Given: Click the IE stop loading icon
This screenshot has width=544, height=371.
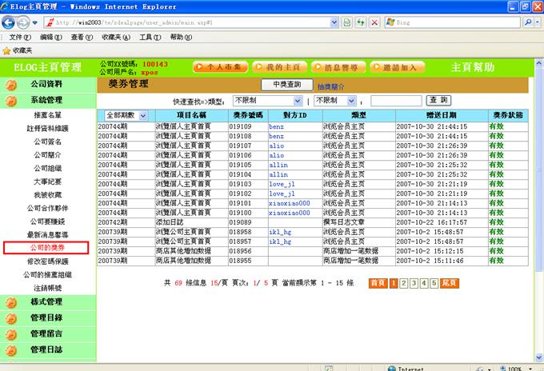Looking at the screenshot, I should (x=374, y=22).
